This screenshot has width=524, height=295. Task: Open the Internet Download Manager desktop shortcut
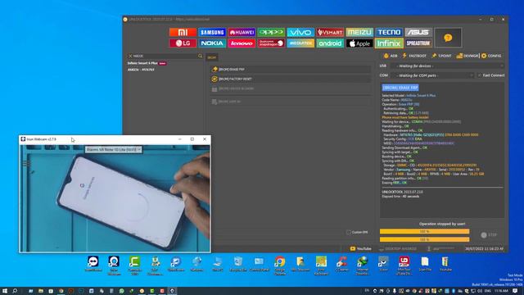coord(362,265)
